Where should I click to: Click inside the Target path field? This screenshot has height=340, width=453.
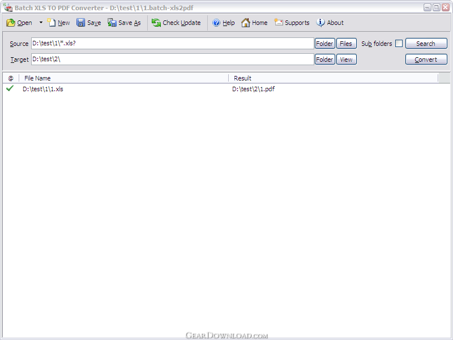[x=170, y=59]
